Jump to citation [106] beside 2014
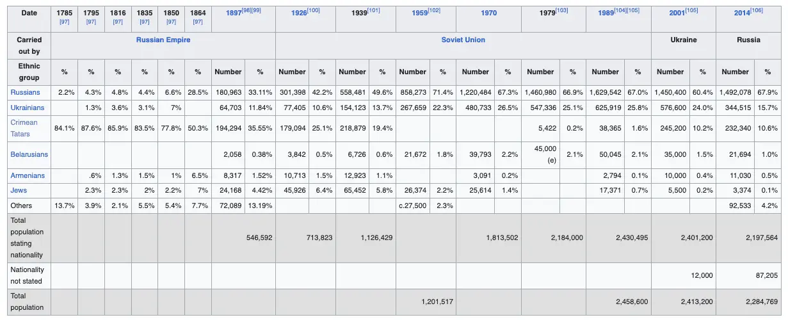Image resolution: width=788 pixels, height=322 pixels. pos(757,10)
